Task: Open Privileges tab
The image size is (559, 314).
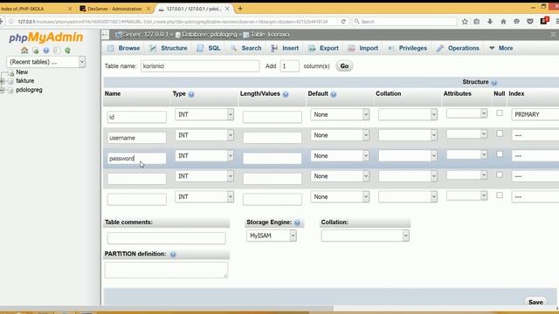Action: point(407,48)
